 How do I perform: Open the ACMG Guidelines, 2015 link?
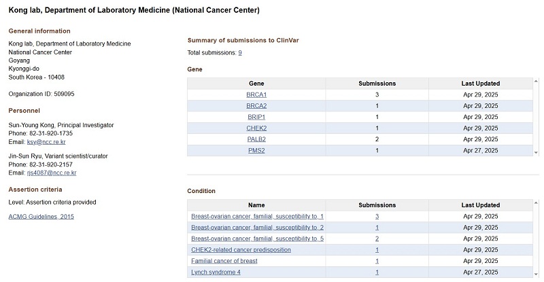(41, 217)
